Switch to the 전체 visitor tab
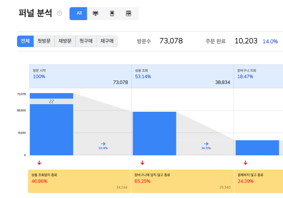This screenshot has width=283, height=198. tap(25, 41)
